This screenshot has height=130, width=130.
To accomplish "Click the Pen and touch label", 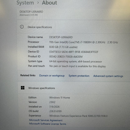I will click(36, 66).
